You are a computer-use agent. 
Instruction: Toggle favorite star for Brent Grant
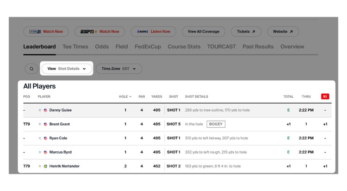point(40,124)
